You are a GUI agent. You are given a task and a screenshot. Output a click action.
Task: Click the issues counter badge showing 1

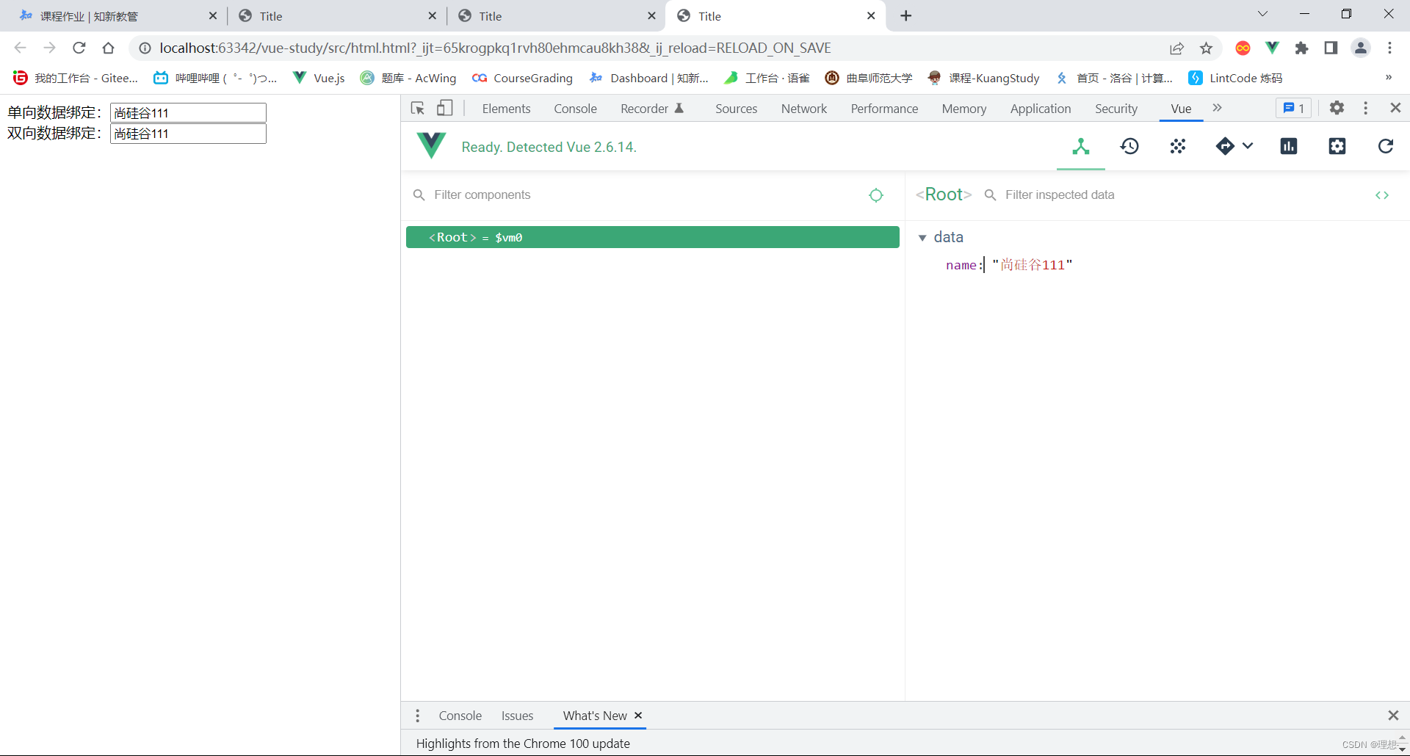click(1293, 109)
